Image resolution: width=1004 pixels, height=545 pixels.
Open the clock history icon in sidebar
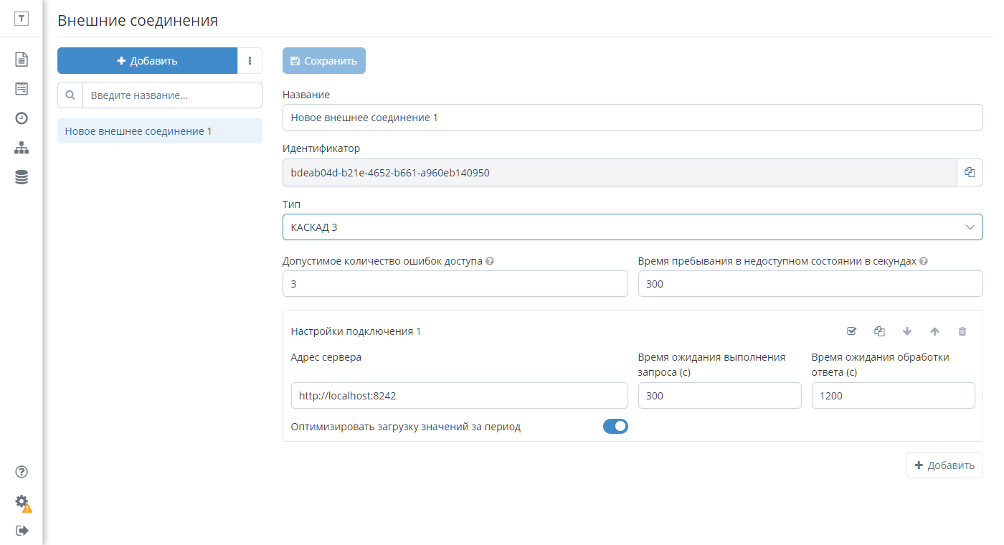point(22,118)
